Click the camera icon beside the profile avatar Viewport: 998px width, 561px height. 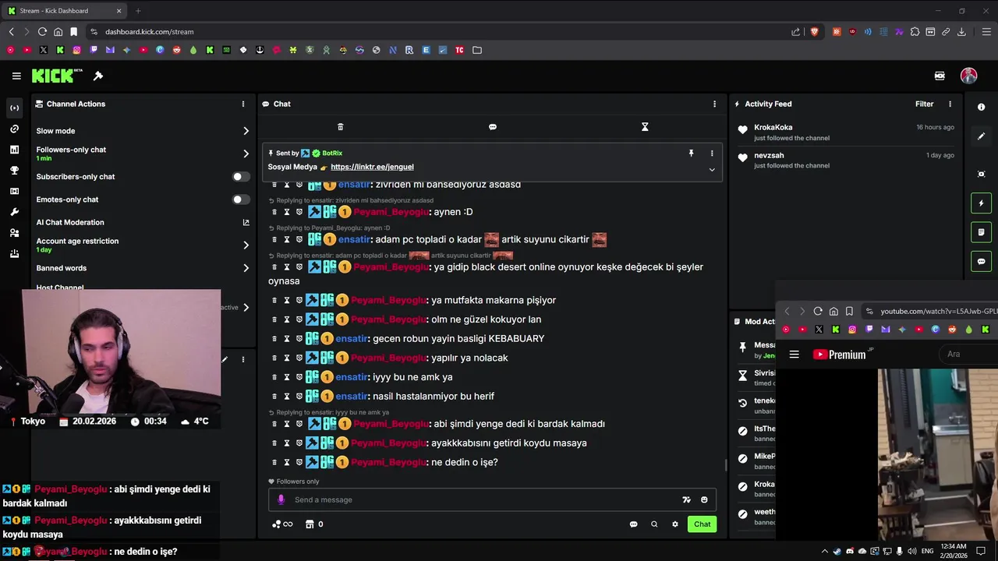click(x=940, y=76)
